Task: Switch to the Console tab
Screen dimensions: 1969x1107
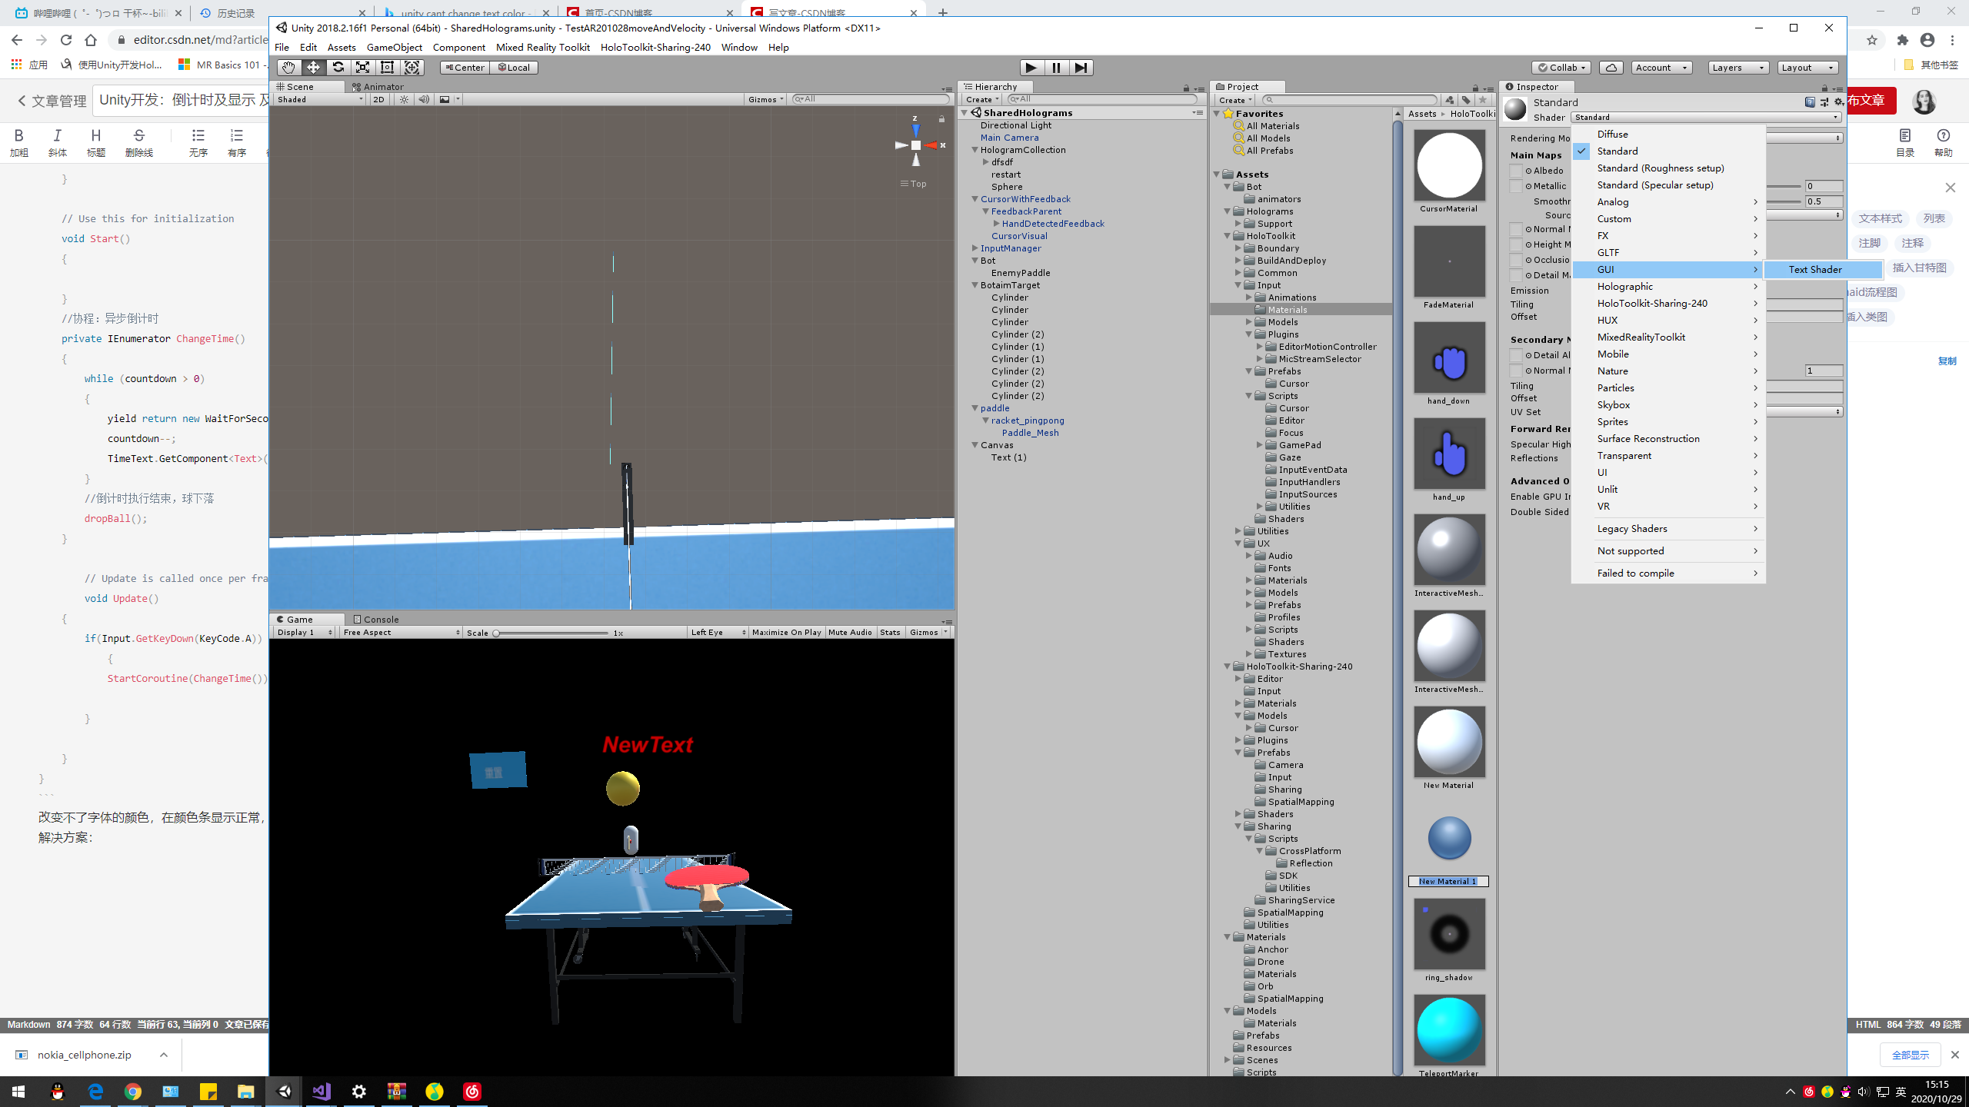Action: click(x=375, y=619)
